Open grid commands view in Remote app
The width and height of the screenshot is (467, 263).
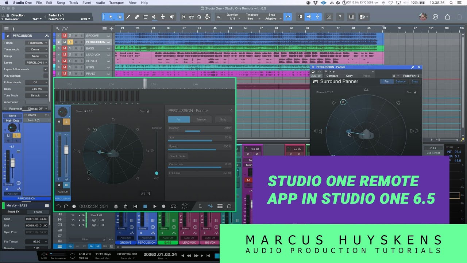pyautogui.click(x=220, y=206)
